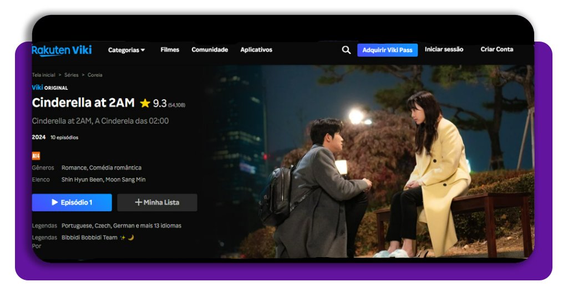Click the Cinderella at 2AM title
This screenshot has width=568, height=297.
pyautogui.click(x=83, y=103)
